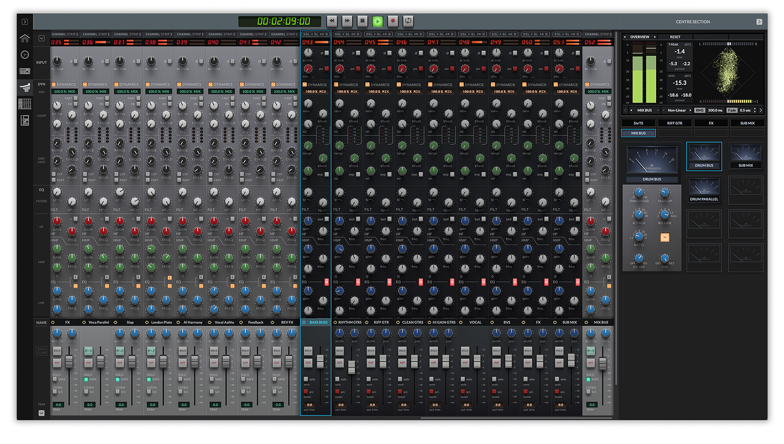
Task: Collapse the left sidebar arrow at top
Action: 25,22
